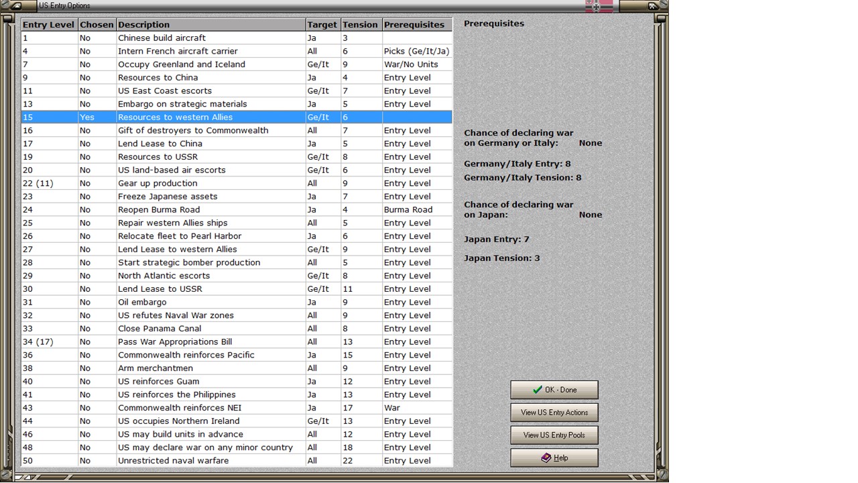The height and width of the screenshot is (483, 858).
Task: Select 'Gift of destroyers to Commonwealth'
Action: pyautogui.click(x=237, y=130)
